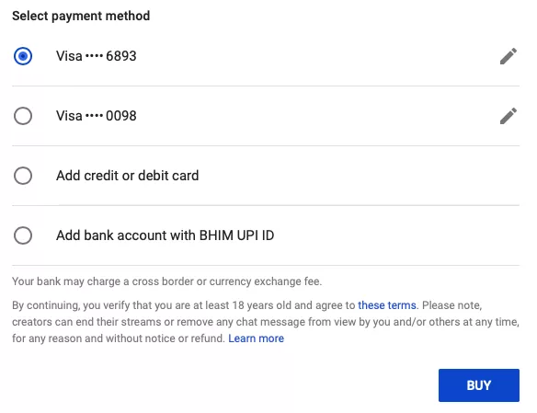This screenshot has height=413, width=537.
Task: Click the 'Visa •••• 0098' label text
Action: coord(97,116)
